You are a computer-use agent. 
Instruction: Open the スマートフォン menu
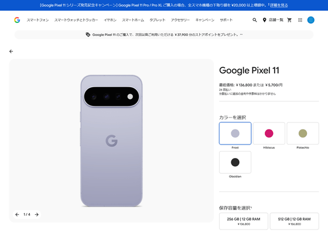click(x=37, y=20)
